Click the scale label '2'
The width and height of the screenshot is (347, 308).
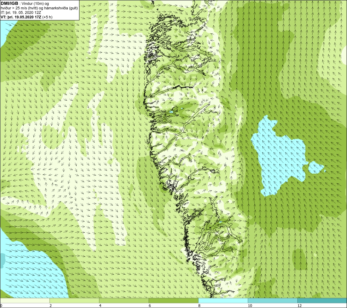[51, 306]
